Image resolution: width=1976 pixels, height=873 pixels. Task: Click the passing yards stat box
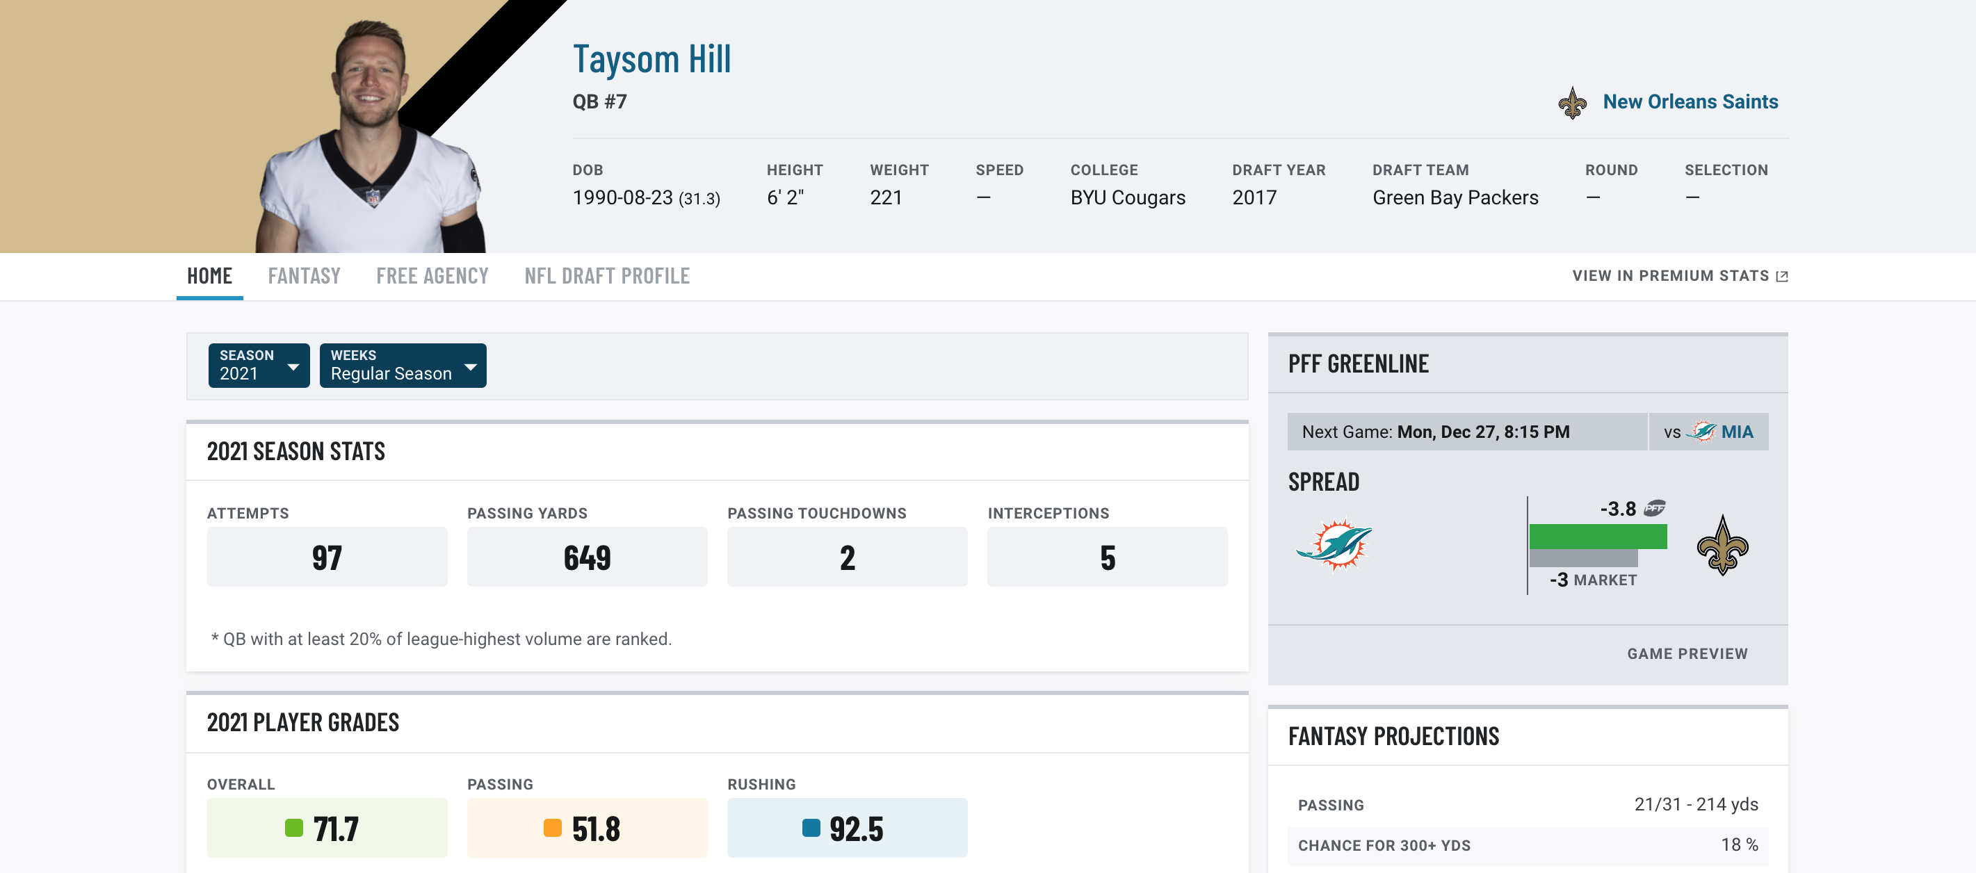tap(586, 555)
